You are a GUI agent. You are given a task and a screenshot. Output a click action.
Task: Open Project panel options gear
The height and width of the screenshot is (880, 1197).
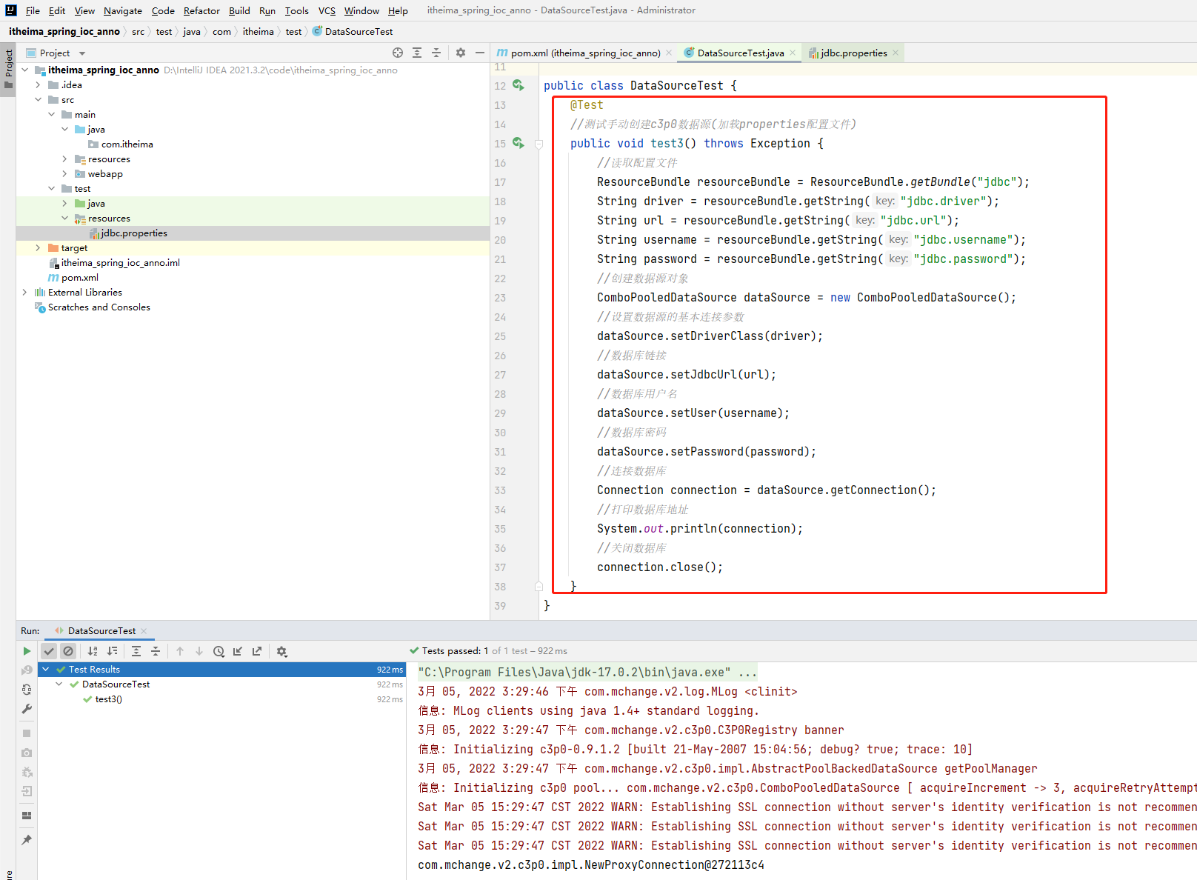(461, 53)
